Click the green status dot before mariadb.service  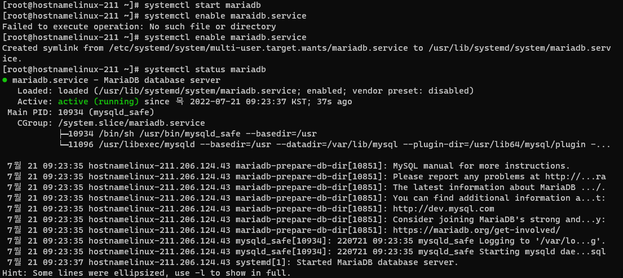(5, 80)
